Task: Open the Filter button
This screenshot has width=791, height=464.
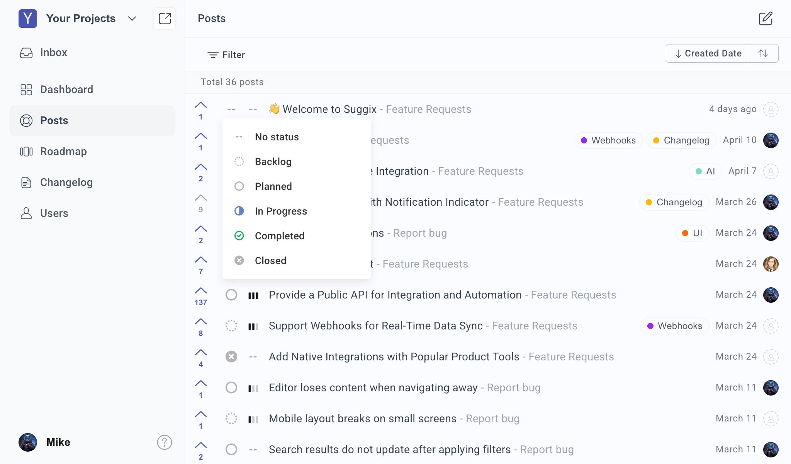Action: coord(226,55)
